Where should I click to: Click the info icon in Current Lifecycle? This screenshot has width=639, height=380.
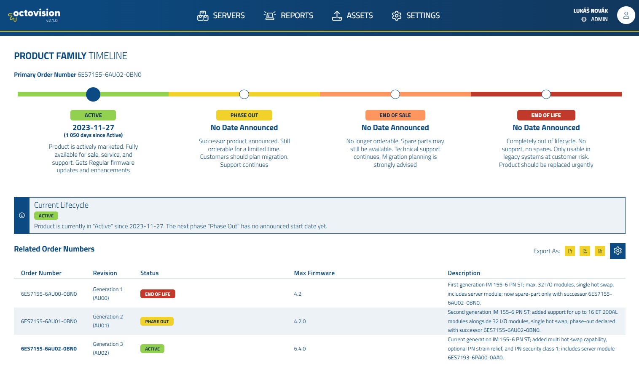(22, 215)
